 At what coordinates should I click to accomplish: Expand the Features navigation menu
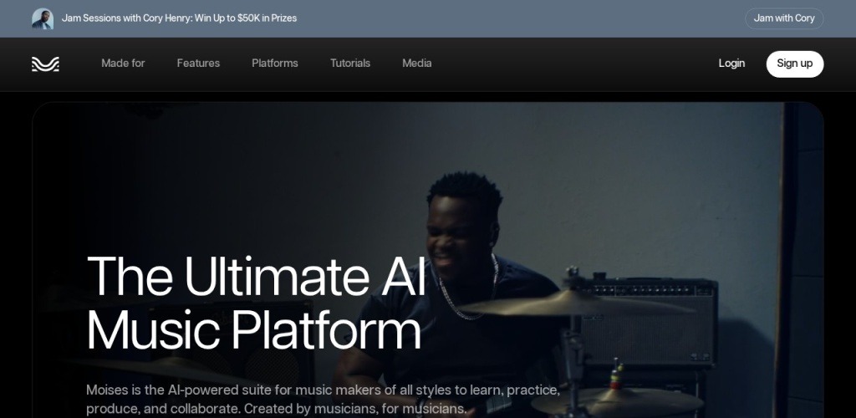[198, 64]
